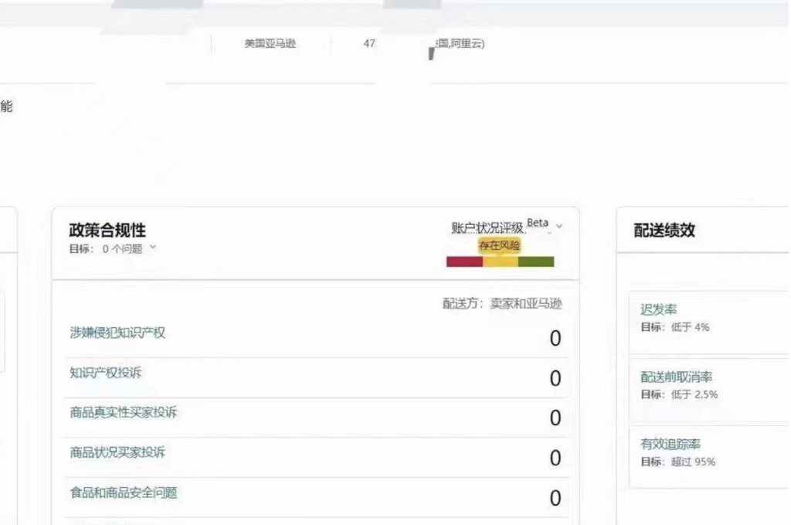Click the red segment of rating bar
Viewport: 791px width, 525px height.
pos(464,262)
